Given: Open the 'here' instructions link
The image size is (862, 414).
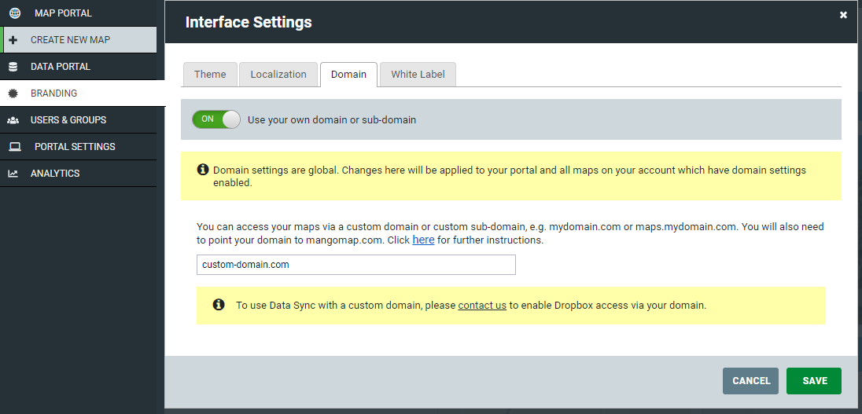Looking at the screenshot, I should click(423, 240).
